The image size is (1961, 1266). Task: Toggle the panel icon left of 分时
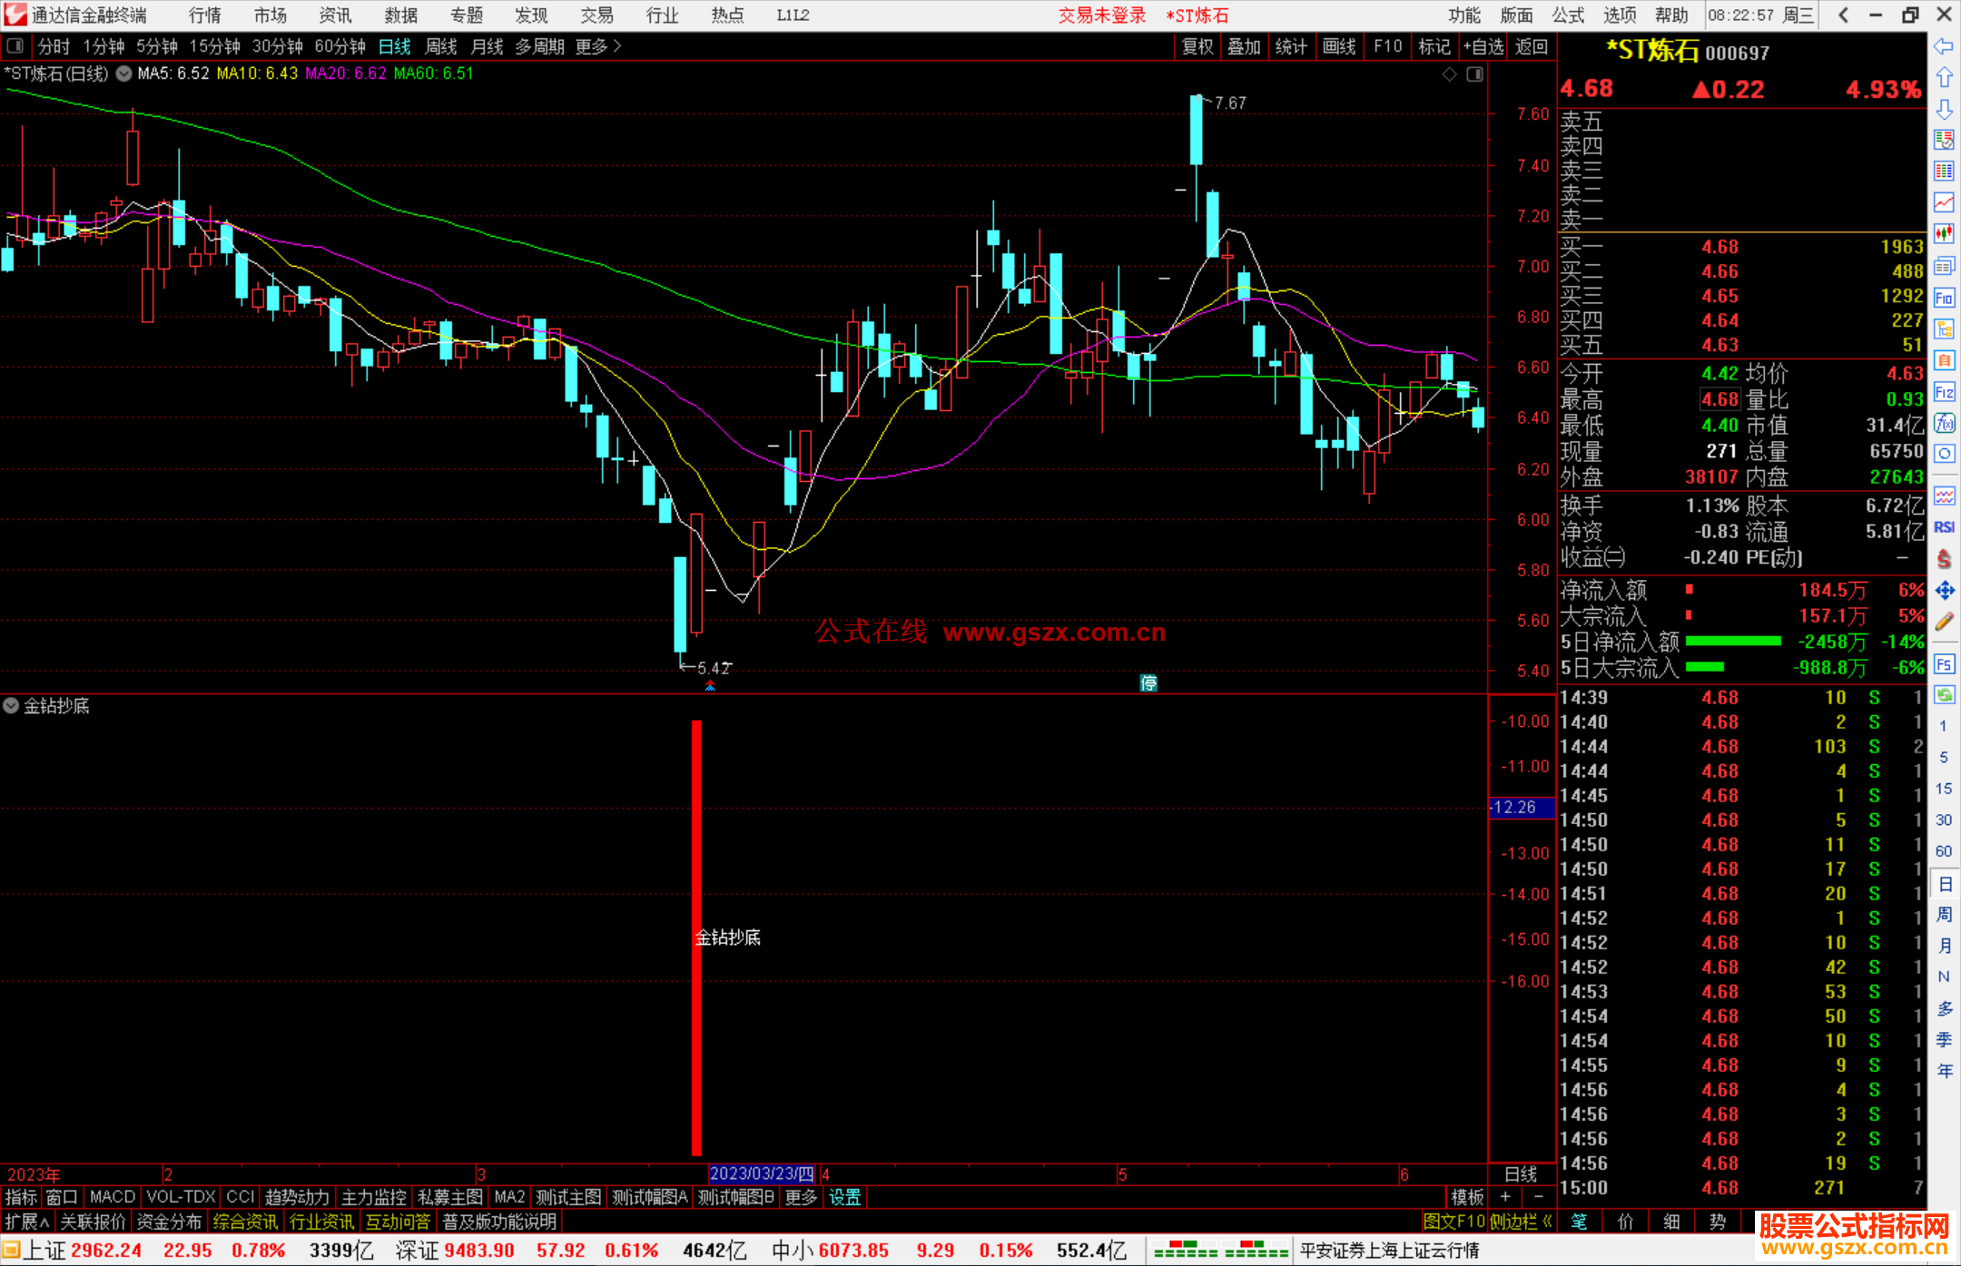[x=15, y=45]
